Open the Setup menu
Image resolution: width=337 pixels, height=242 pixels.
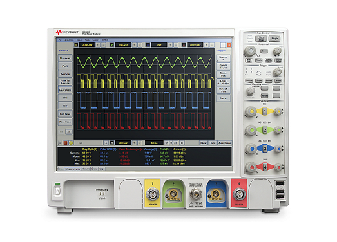point(79,40)
